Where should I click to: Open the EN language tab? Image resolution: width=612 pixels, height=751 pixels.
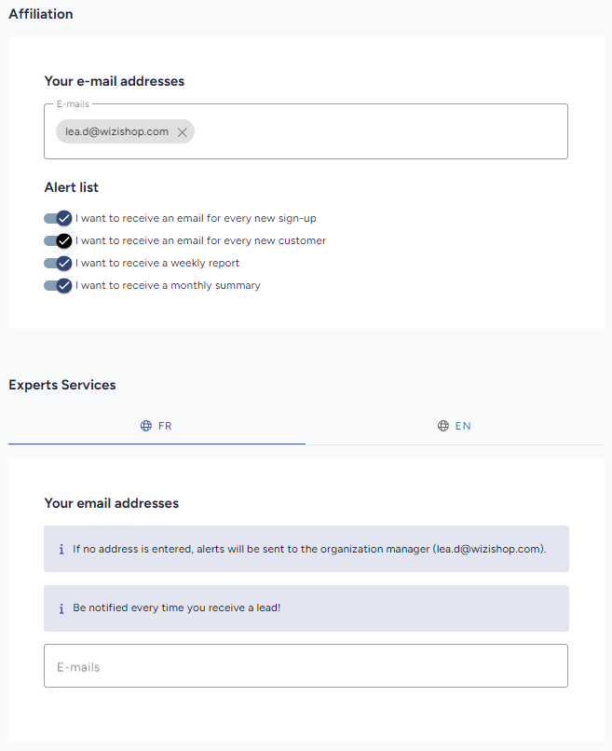[x=455, y=426]
